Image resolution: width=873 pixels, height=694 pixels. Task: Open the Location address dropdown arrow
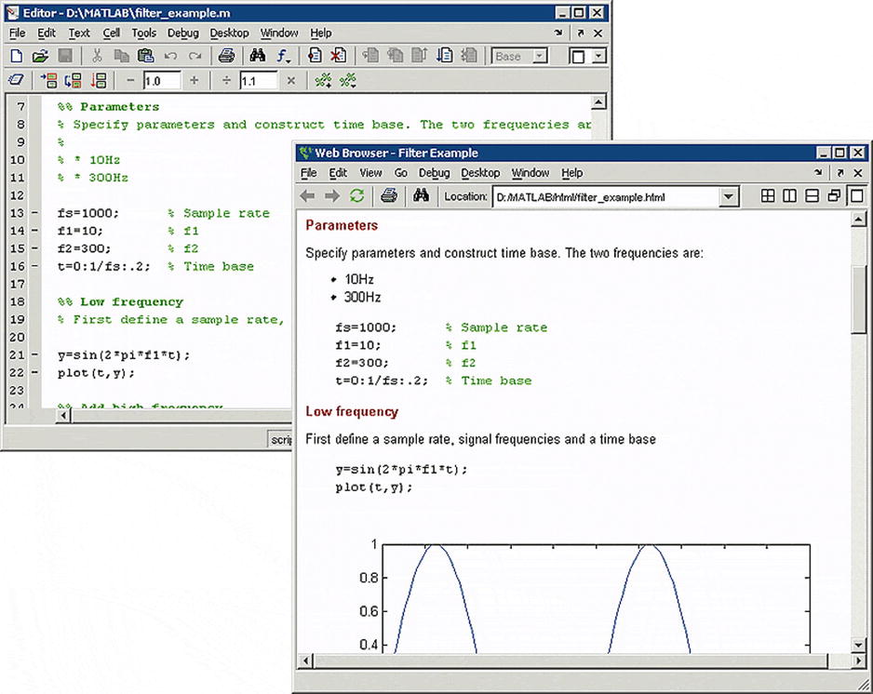731,196
